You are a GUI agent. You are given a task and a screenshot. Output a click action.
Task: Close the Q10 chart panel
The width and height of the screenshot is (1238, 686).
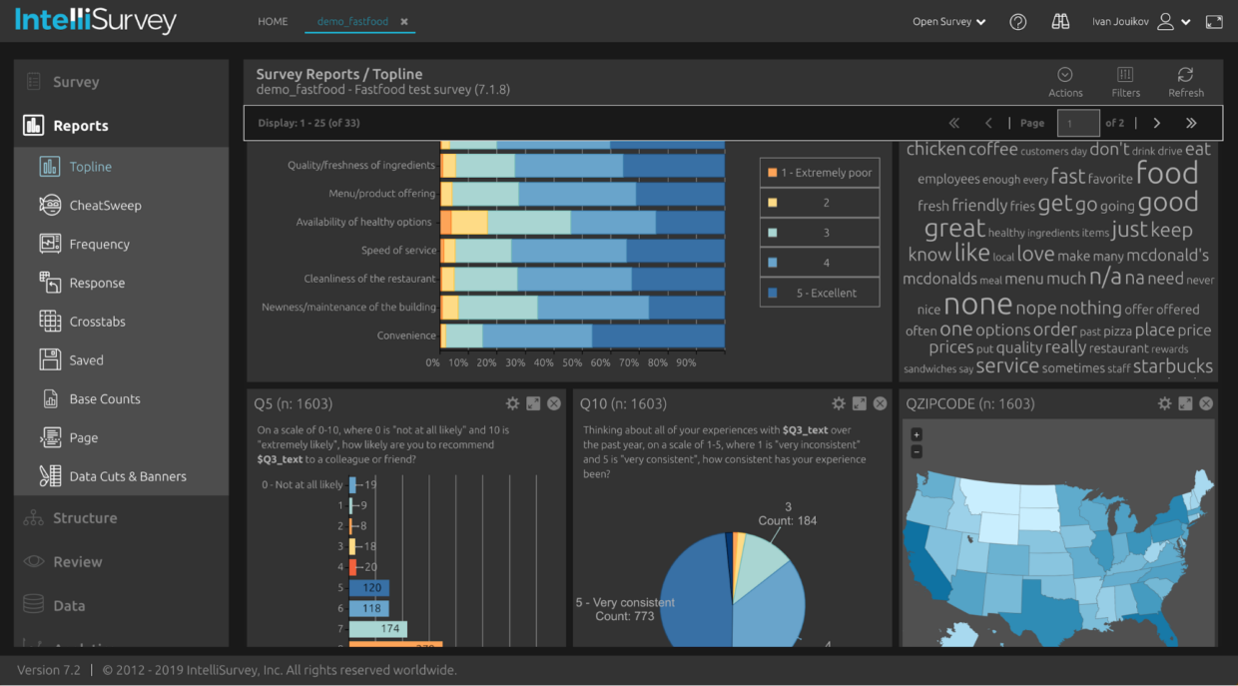[x=880, y=403]
